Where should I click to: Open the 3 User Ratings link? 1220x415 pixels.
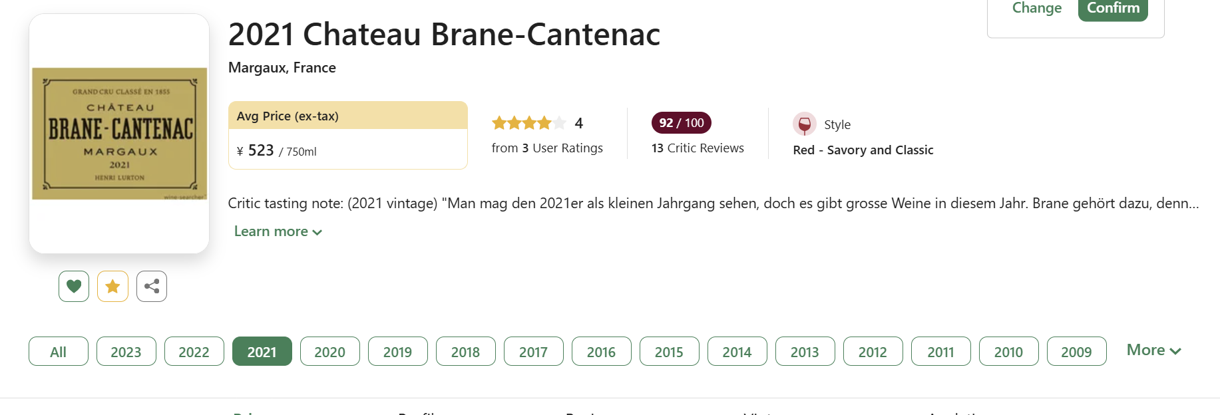click(x=547, y=148)
